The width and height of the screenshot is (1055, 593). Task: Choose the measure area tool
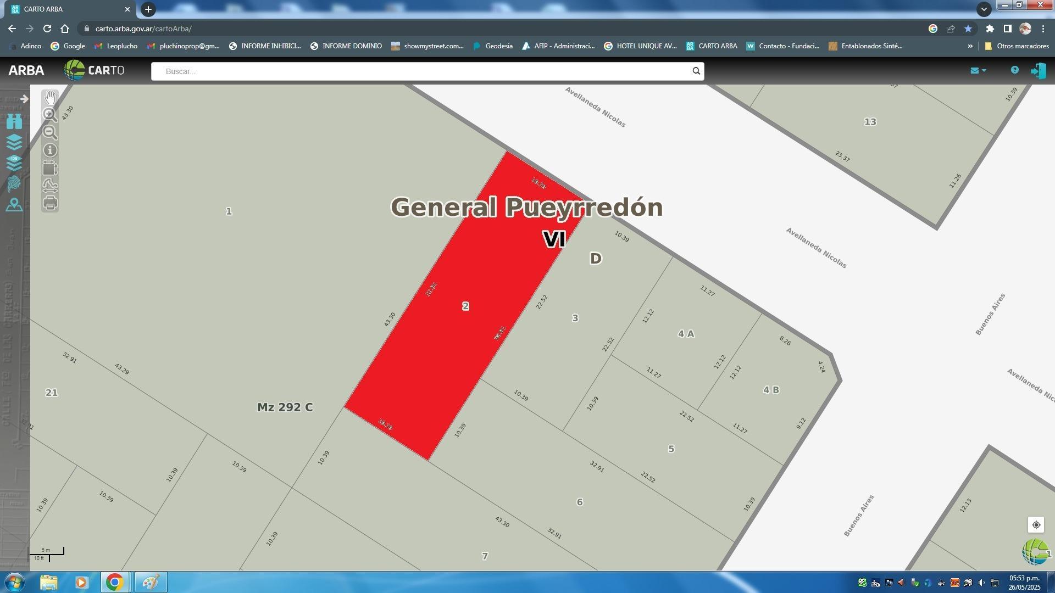(x=50, y=167)
